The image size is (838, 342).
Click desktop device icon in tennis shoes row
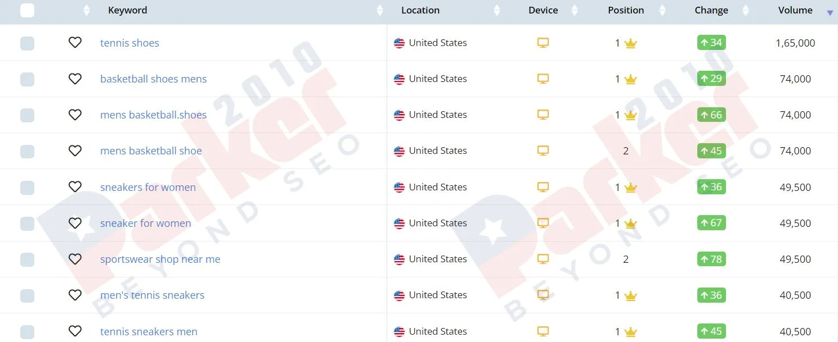(x=543, y=43)
